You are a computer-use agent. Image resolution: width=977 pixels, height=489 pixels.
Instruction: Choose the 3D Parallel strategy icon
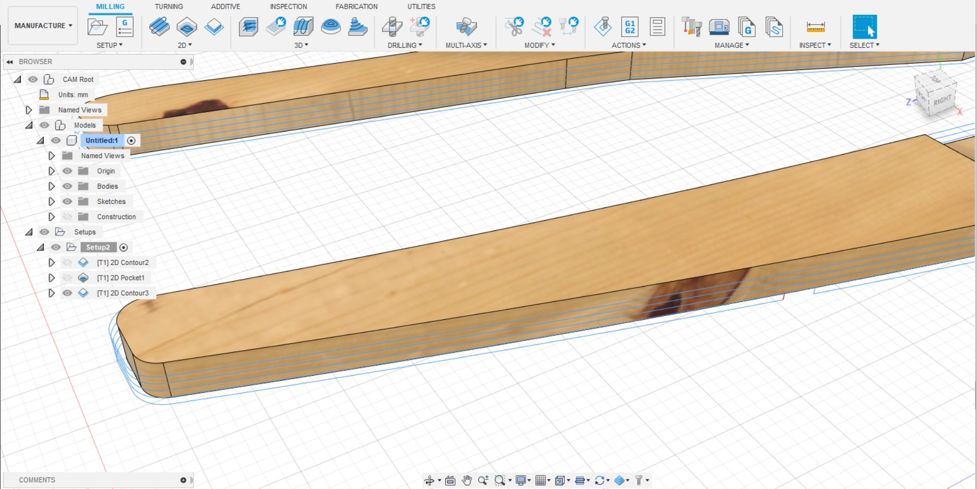click(x=303, y=26)
